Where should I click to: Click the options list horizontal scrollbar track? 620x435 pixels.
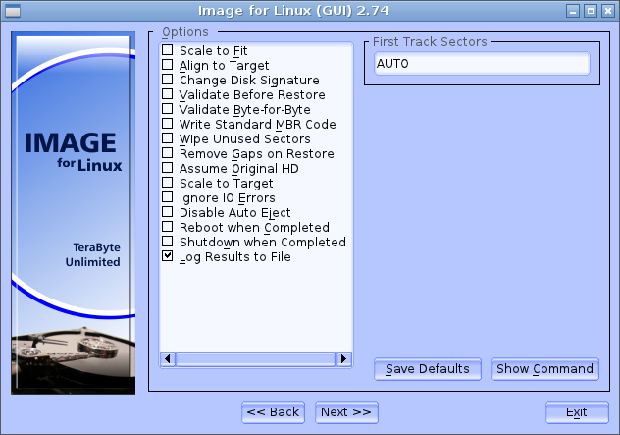255,359
